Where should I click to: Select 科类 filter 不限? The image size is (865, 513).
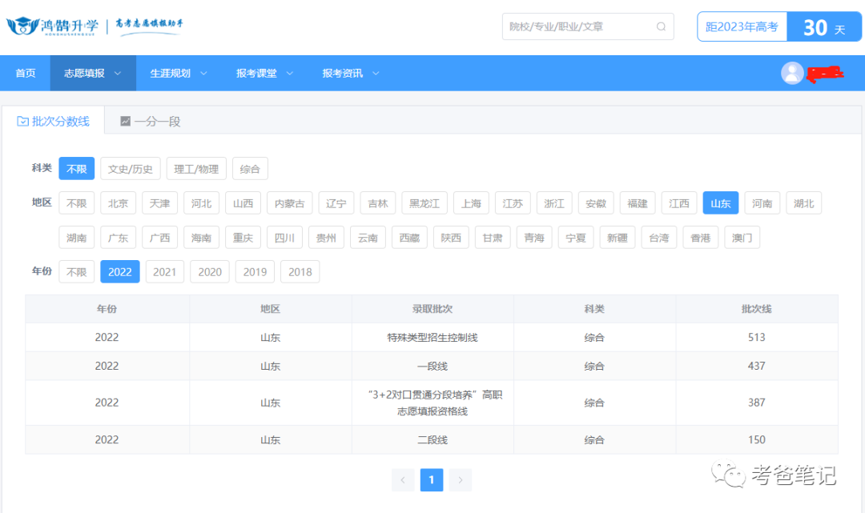click(x=77, y=169)
